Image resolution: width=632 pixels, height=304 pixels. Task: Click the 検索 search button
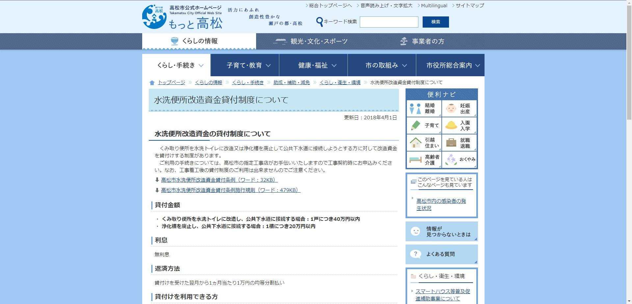pos(435,22)
